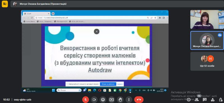This screenshot has height=103, width=224.
Task: Open the Teams chat taskbar icon
Action: pyautogui.click(x=85, y=90)
